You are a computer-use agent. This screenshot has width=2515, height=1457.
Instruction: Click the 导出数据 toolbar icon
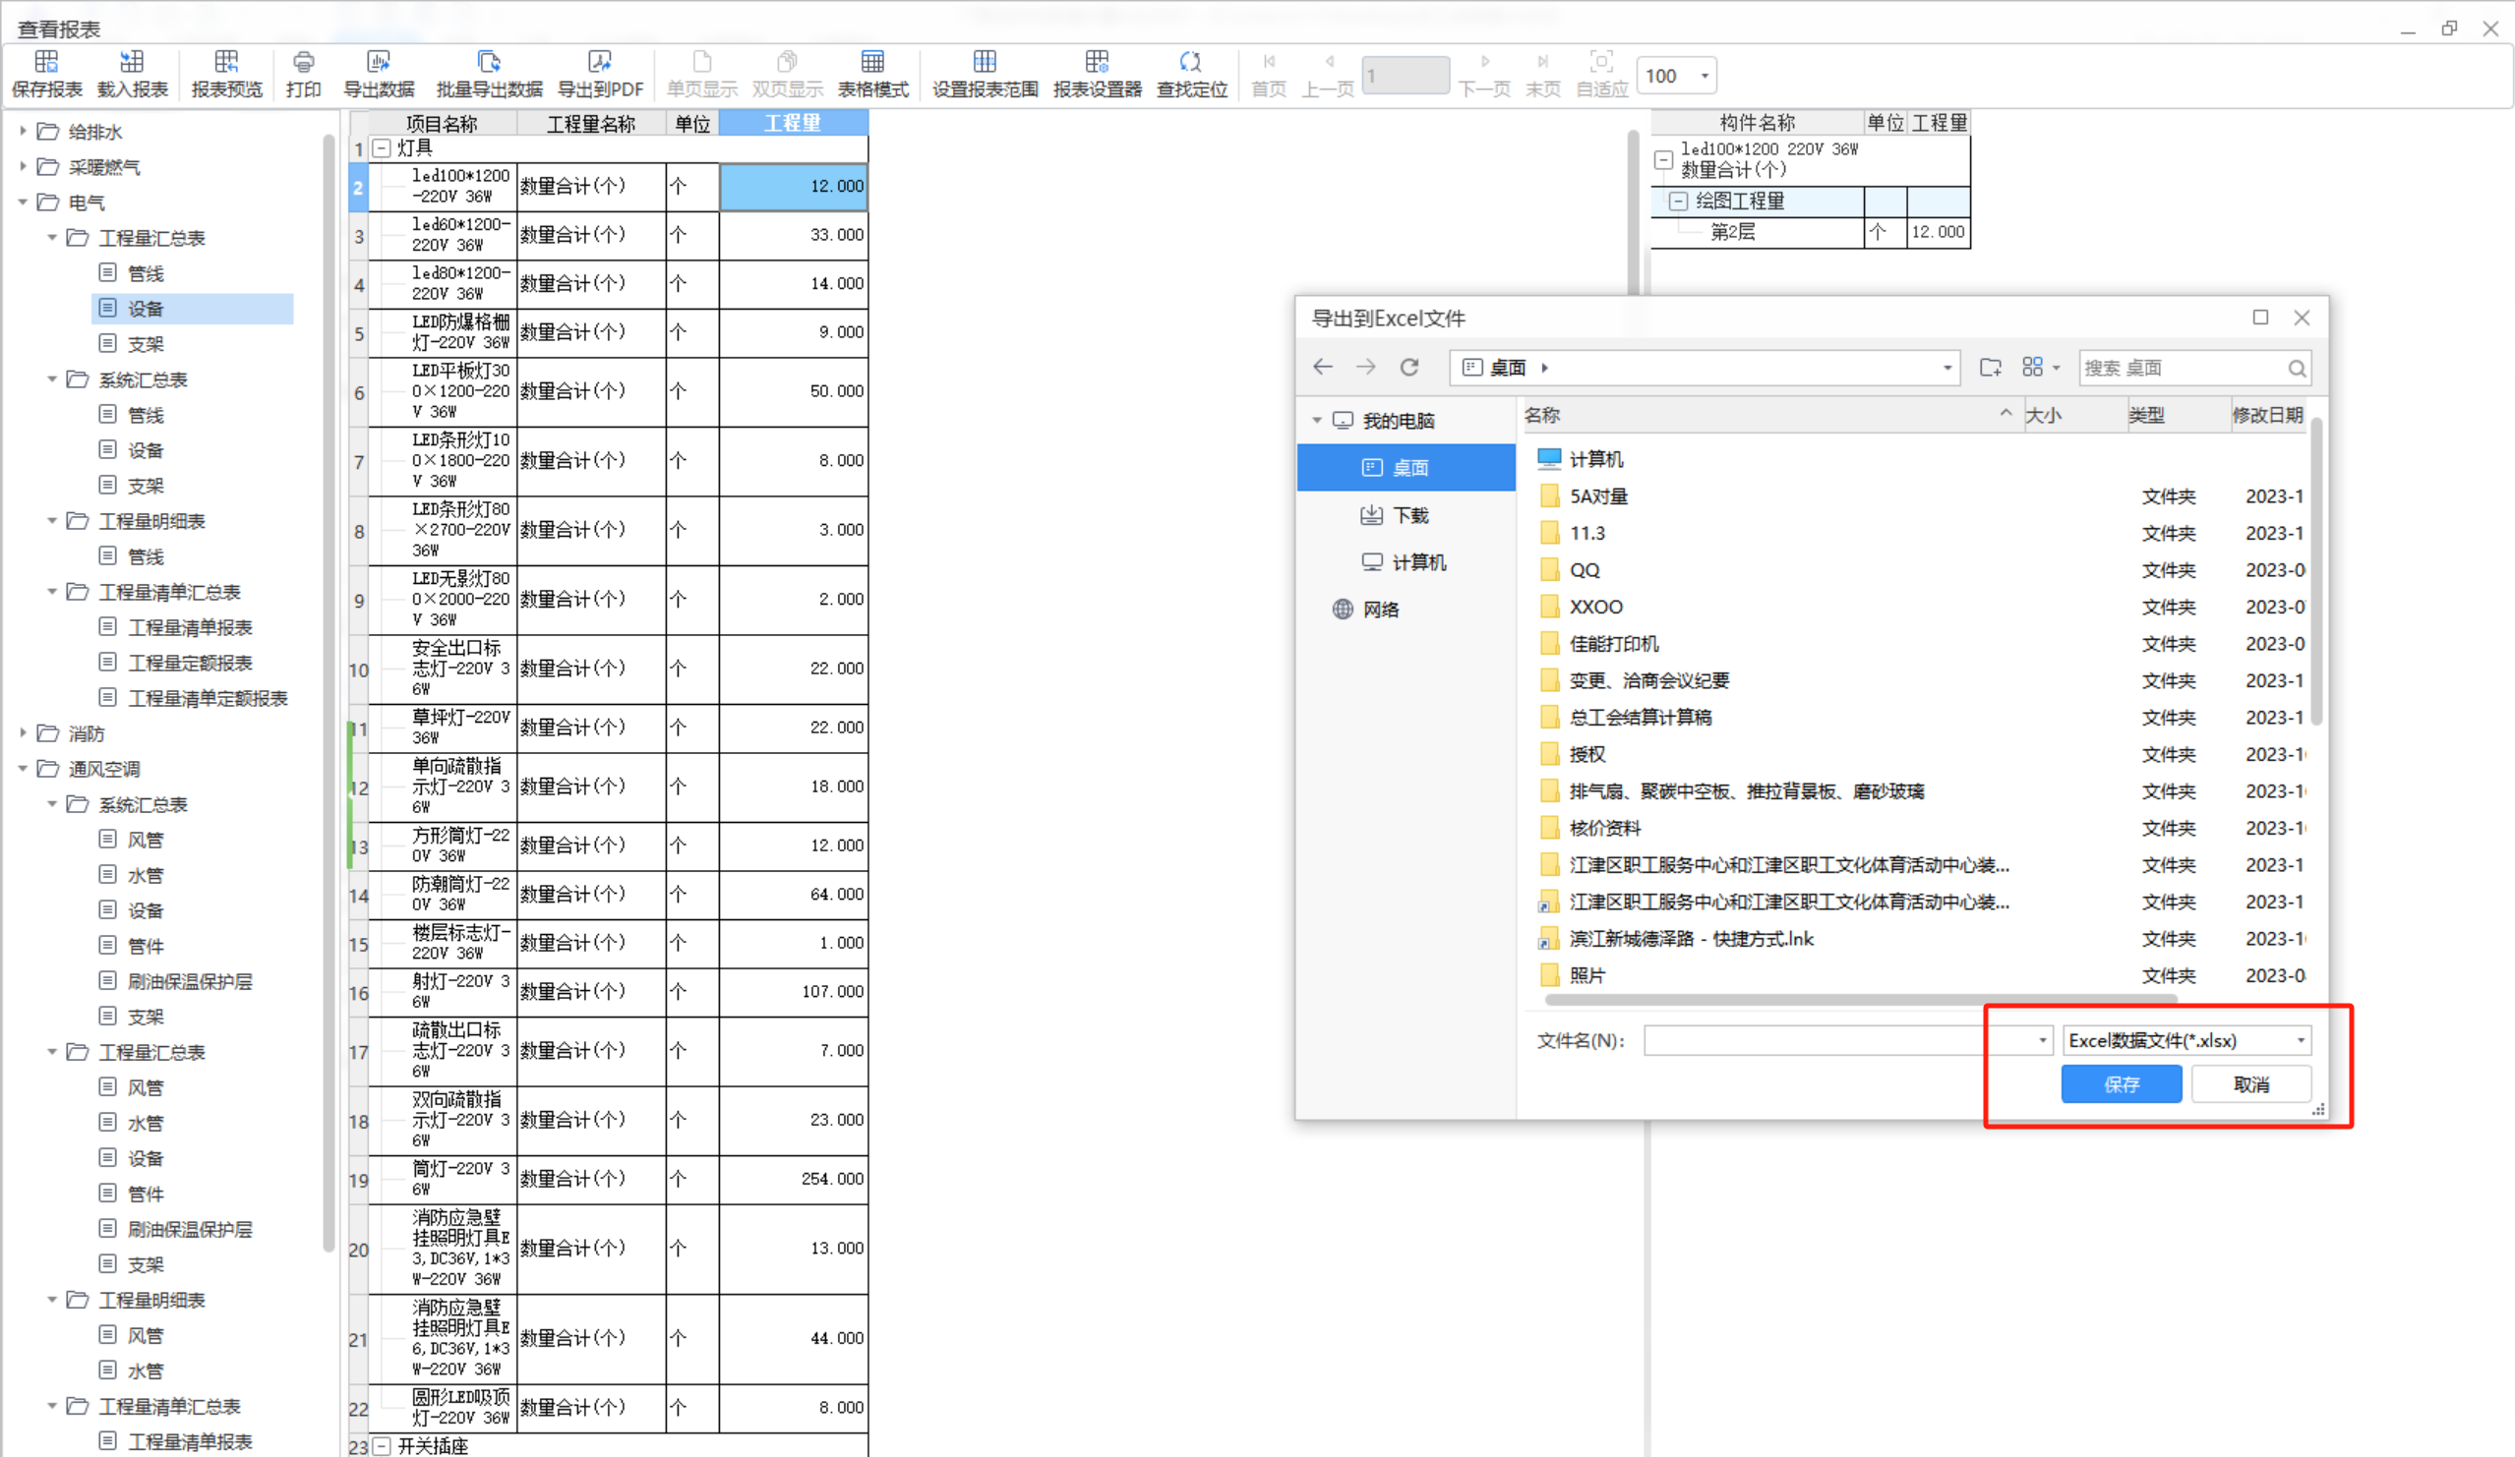[379, 74]
